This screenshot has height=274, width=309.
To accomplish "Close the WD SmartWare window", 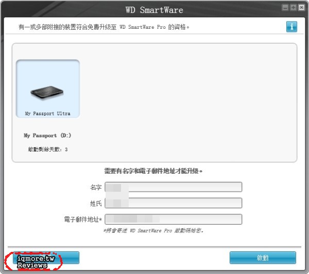I will click(301, 8).
